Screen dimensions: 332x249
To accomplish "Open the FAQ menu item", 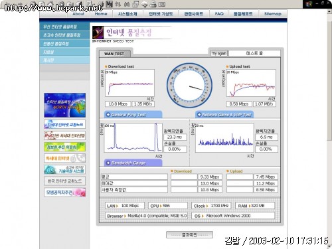I will 219,14.
